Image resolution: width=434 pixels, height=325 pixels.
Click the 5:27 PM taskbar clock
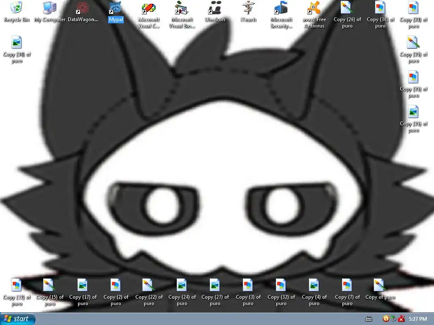(x=418, y=319)
